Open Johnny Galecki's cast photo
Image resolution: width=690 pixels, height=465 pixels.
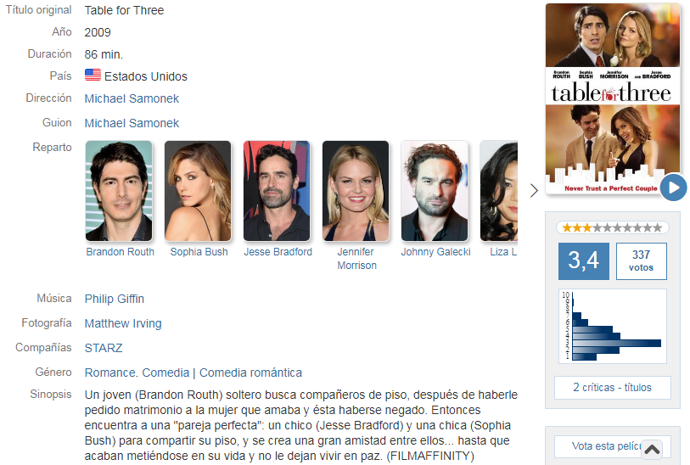[x=435, y=191]
